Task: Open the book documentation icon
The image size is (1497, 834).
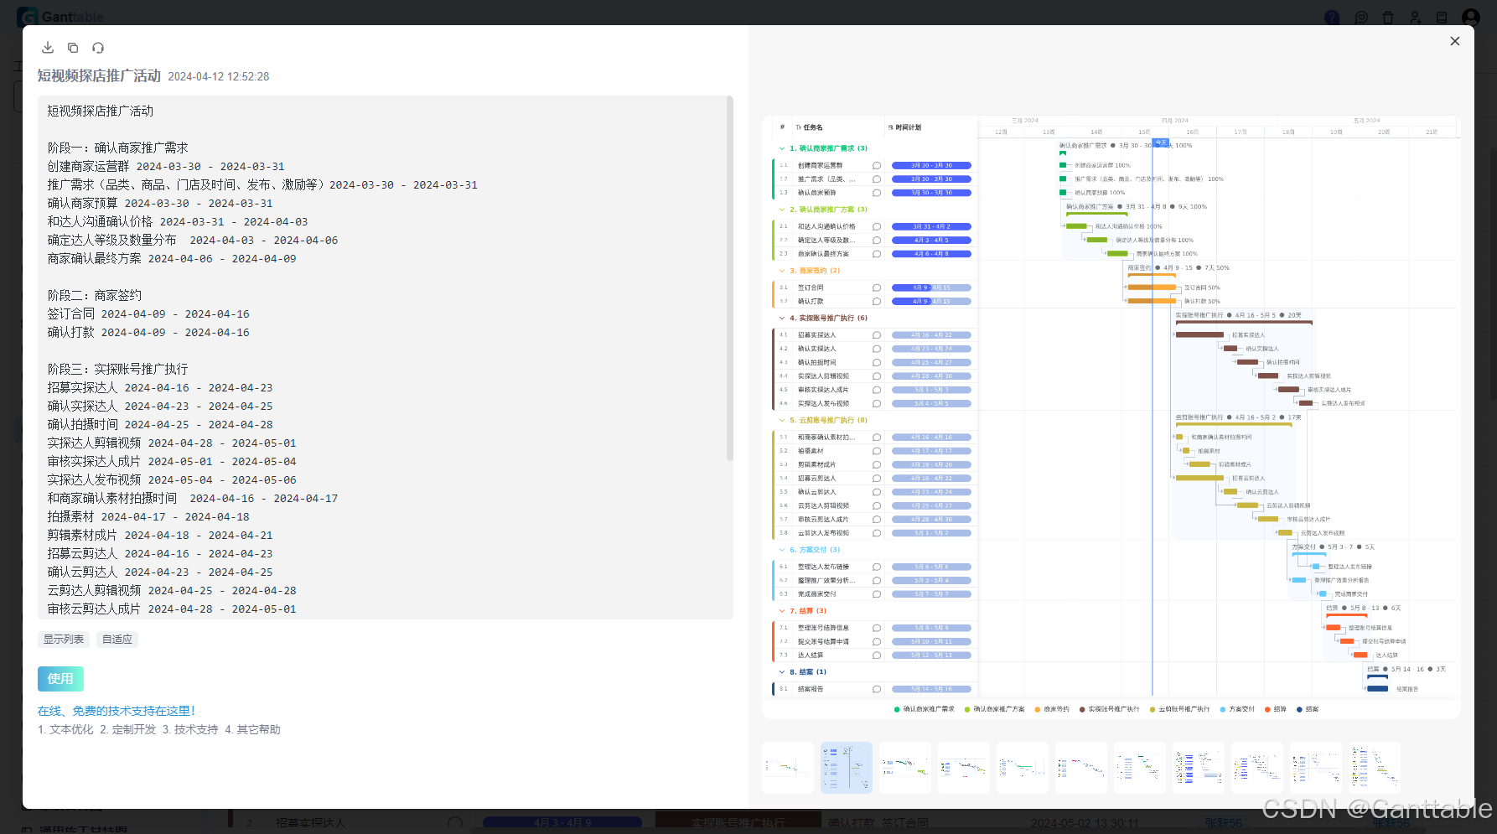Action: [x=1442, y=17]
